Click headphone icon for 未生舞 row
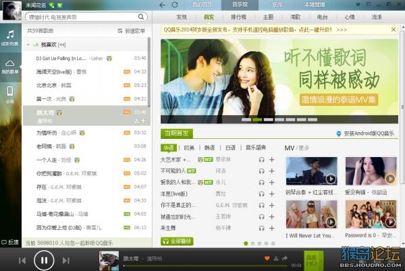Viewport: 405px width, 271px height. [x=262, y=229]
